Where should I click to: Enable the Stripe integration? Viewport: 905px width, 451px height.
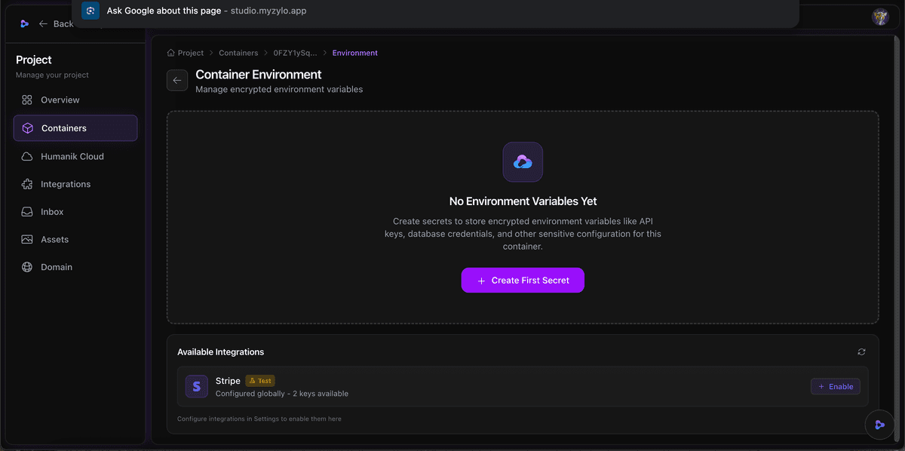click(x=835, y=386)
